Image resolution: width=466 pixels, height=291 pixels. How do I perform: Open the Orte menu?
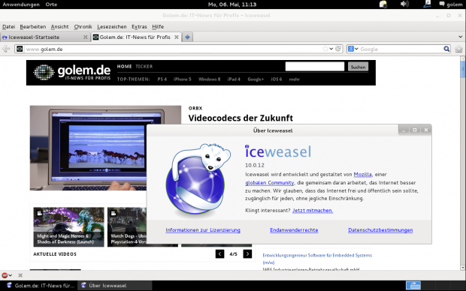pyautogui.click(x=51, y=4)
